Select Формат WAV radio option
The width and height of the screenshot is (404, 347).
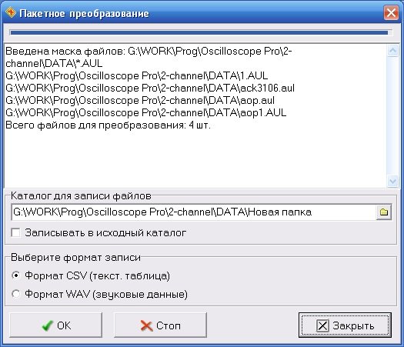coord(15,294)
